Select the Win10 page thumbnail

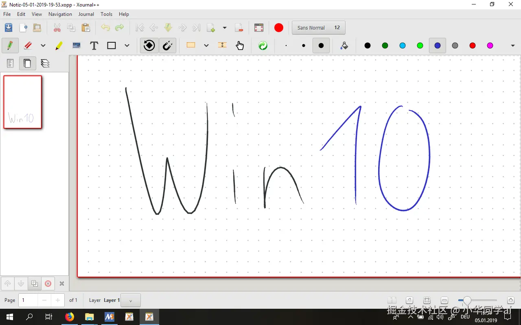(x=23, y=102)
